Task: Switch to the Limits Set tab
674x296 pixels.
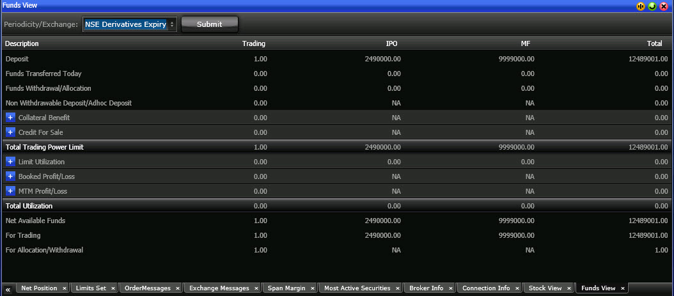Action: coord(90,288)
